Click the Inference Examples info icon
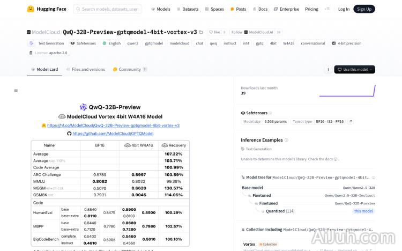Screen dimensions: 402x251 point(286,140)
